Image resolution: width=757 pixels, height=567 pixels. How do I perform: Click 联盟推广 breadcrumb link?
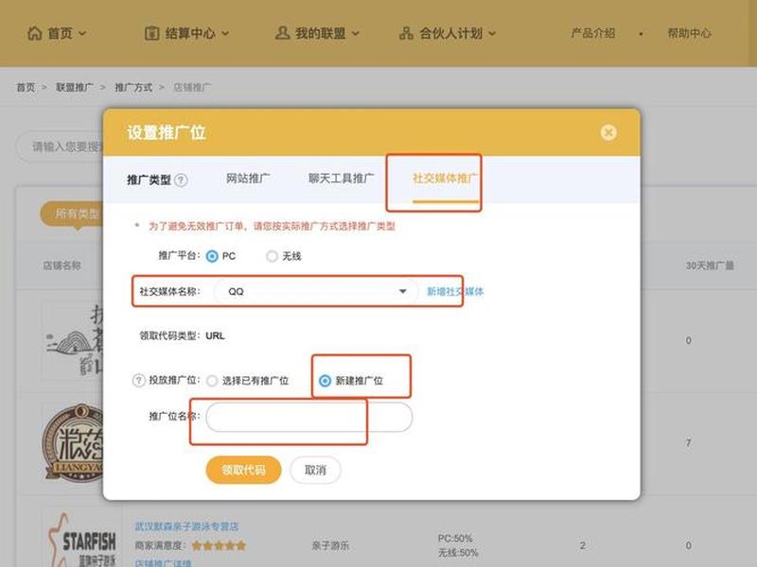coord(75,87)
